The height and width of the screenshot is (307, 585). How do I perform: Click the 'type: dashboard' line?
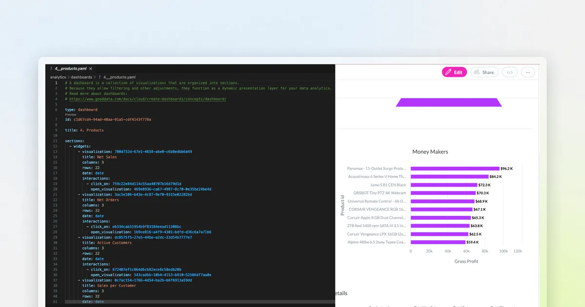point(81,110)
